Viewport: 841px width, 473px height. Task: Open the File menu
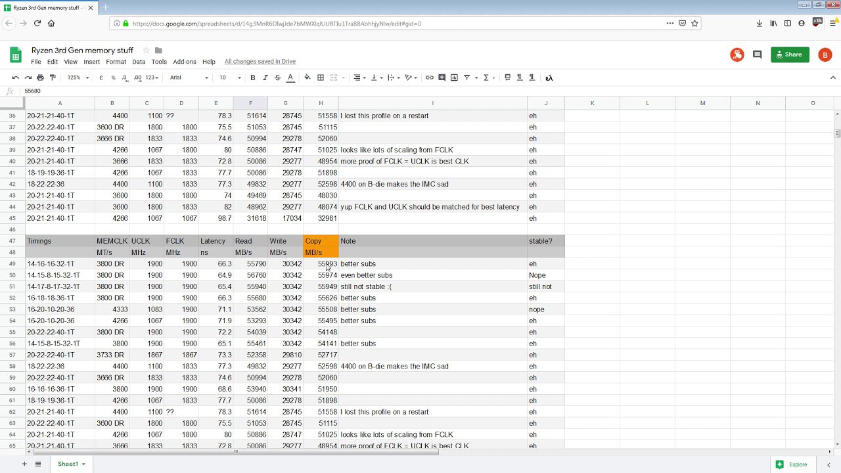point(36,62)
